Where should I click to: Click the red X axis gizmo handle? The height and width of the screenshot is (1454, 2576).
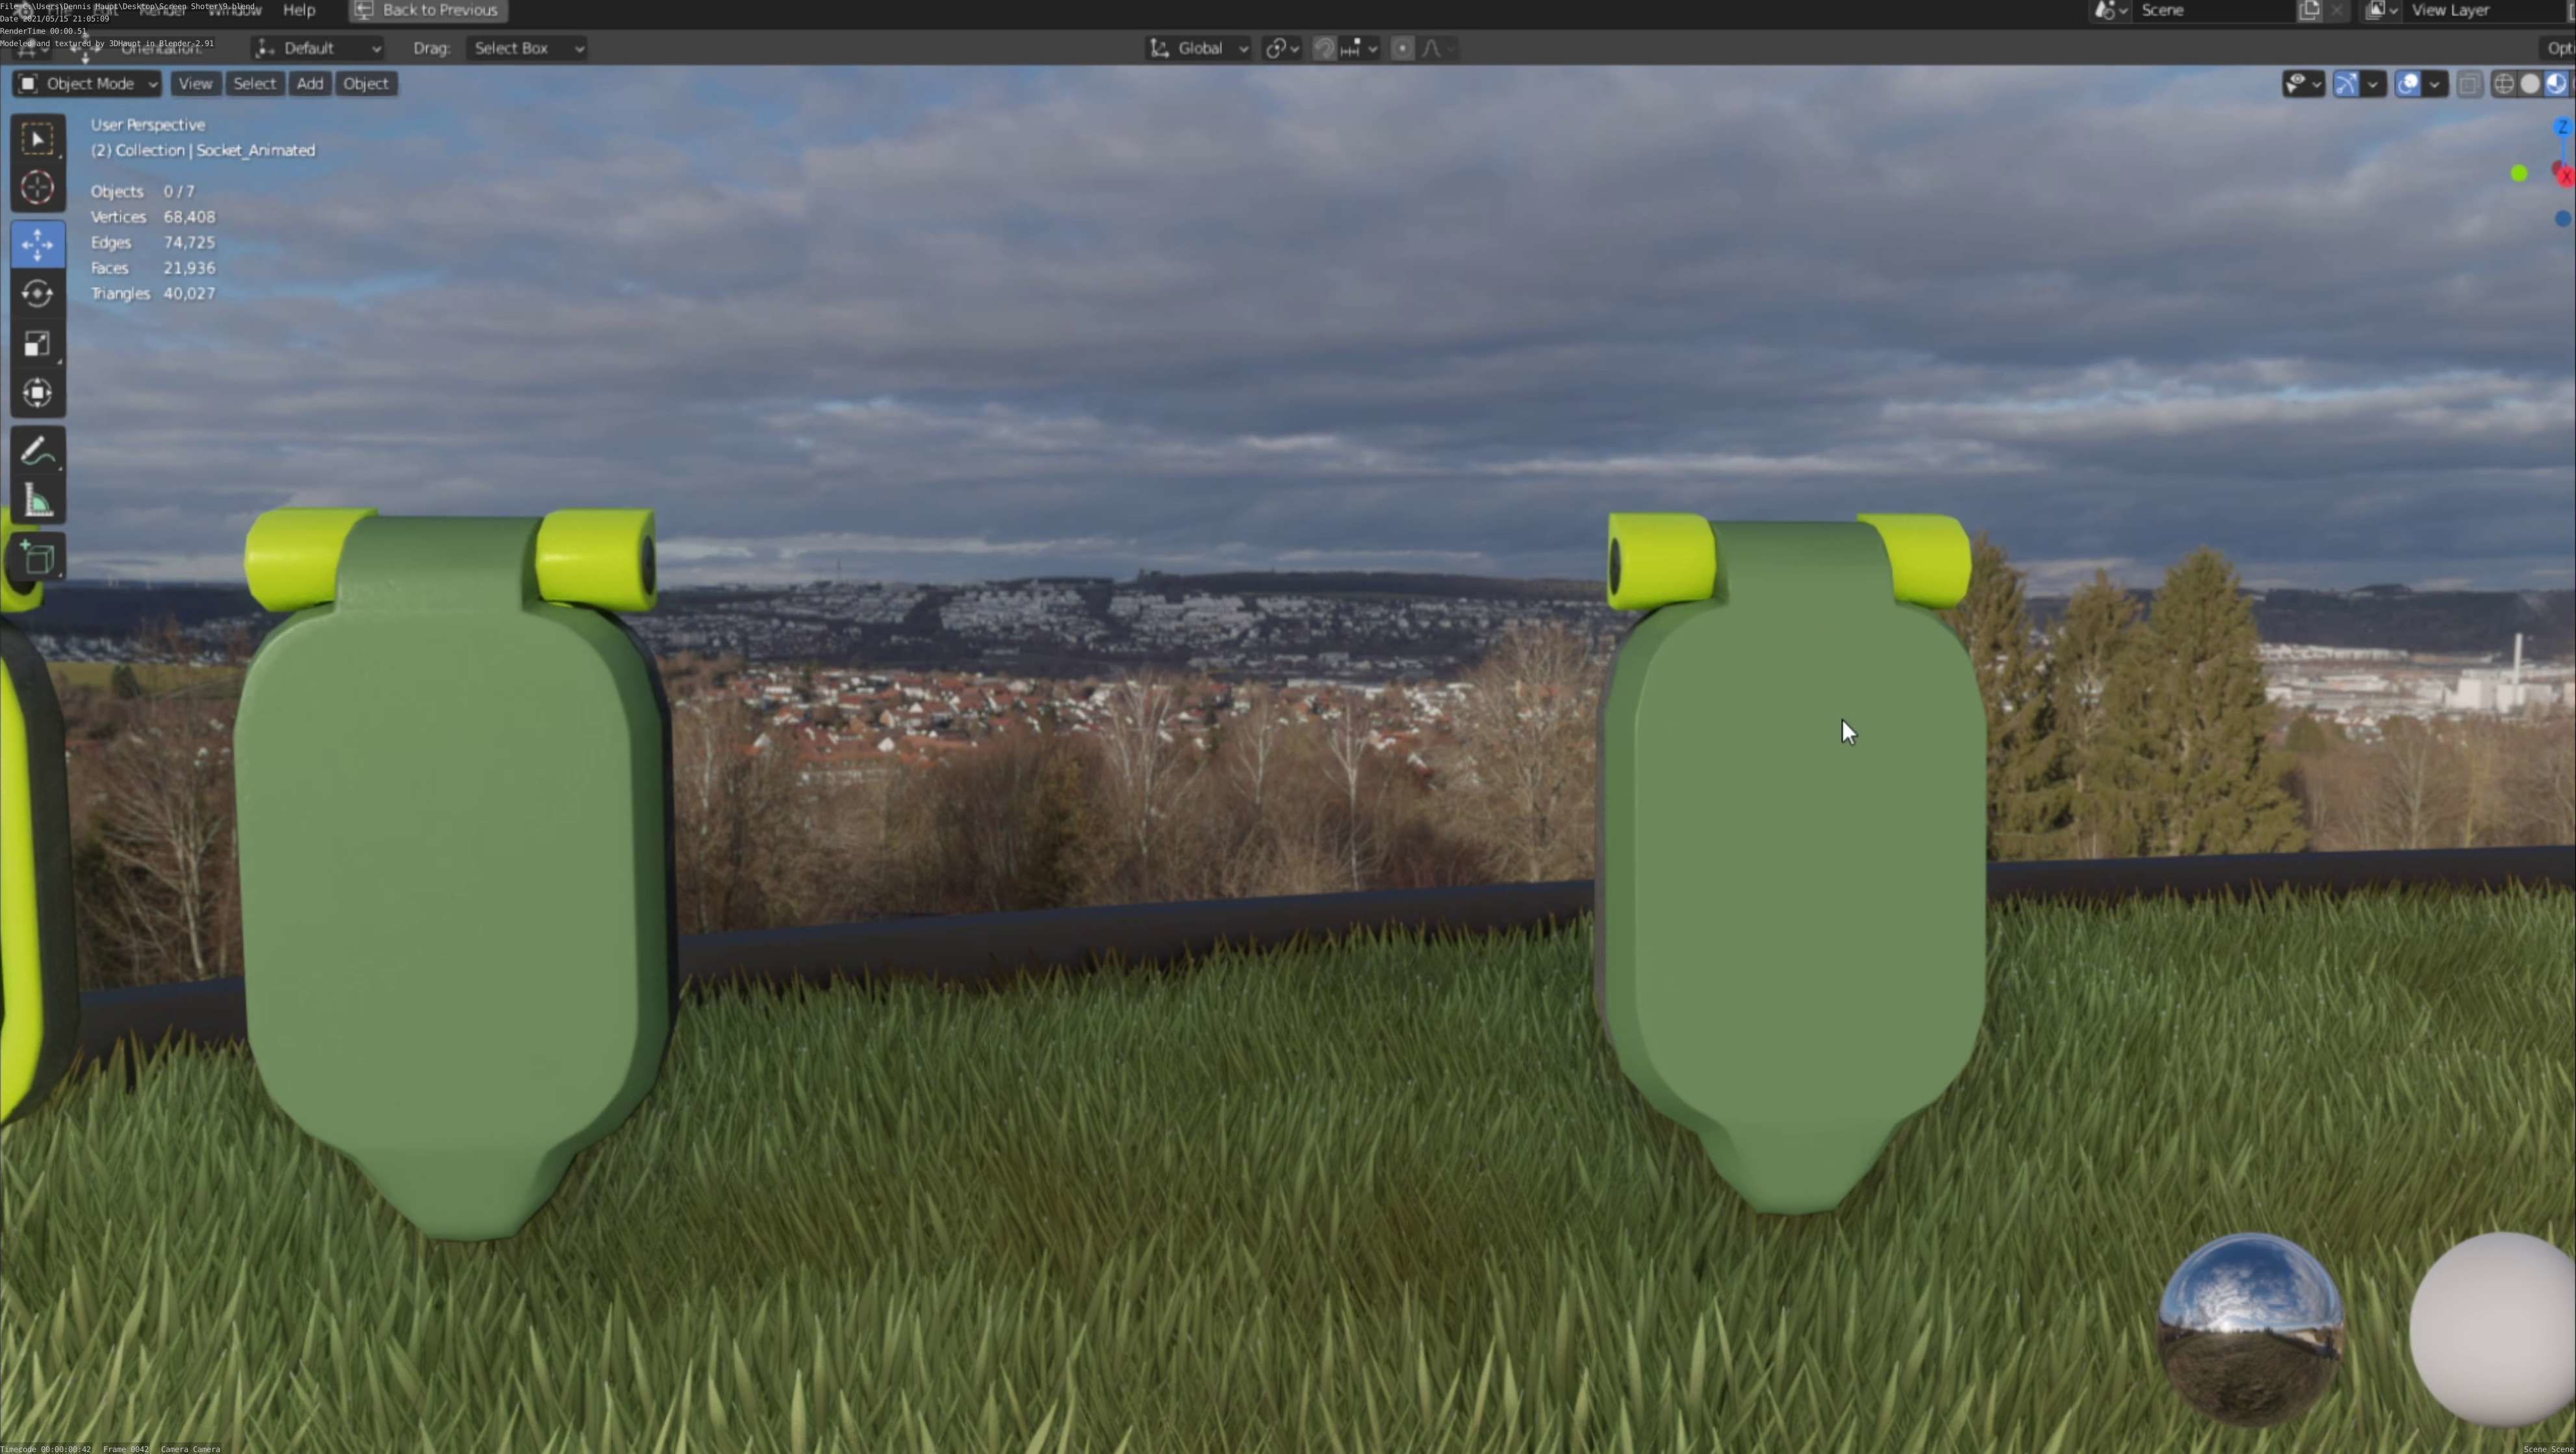(2566, 177)
